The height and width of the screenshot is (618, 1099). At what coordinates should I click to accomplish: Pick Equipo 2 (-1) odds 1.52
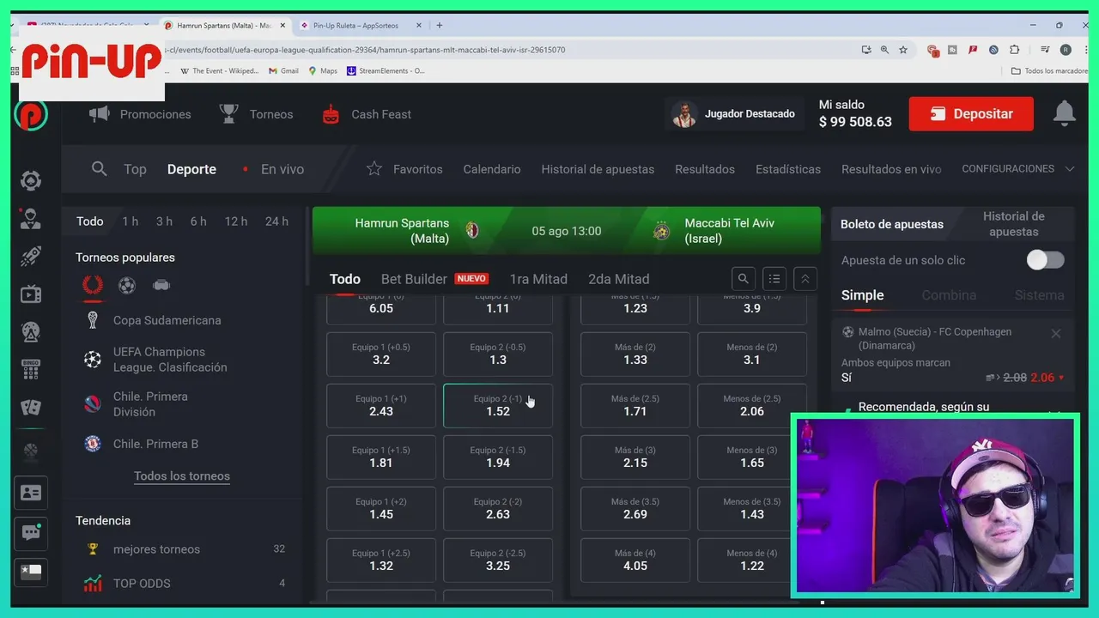tap(498, 405)
